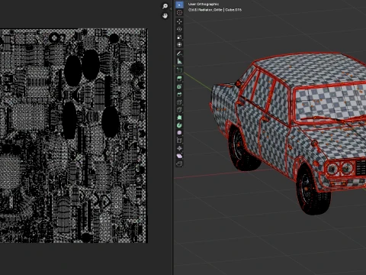Select the Rotate tool

pos(179,29)
